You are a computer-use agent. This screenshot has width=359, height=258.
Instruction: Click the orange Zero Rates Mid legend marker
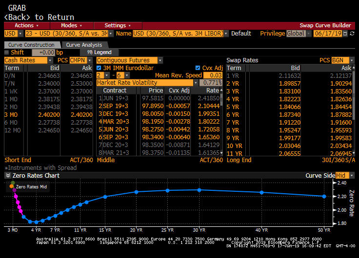tap(11, 186)
